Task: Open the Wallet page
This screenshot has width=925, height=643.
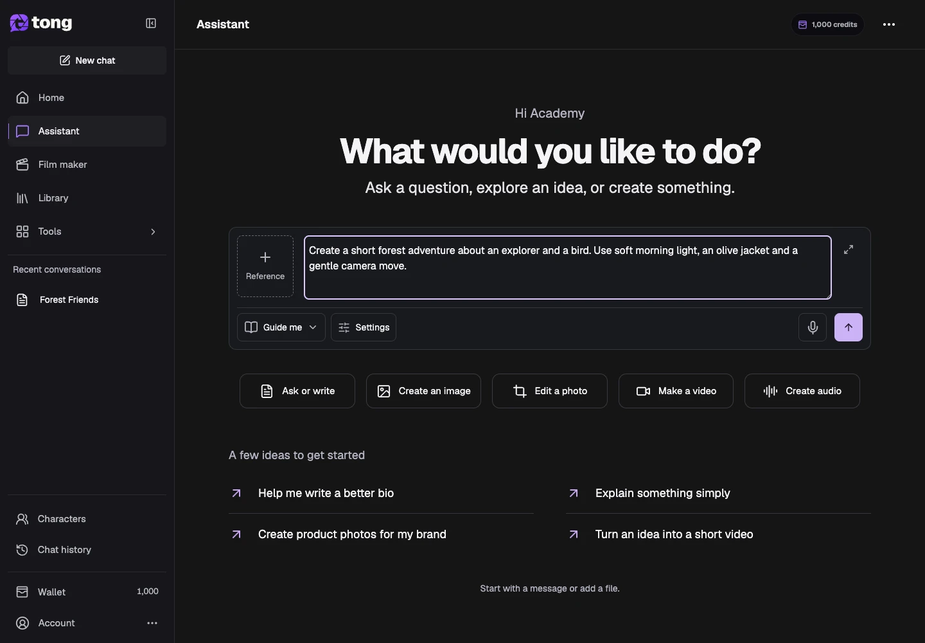Action: 87,592
